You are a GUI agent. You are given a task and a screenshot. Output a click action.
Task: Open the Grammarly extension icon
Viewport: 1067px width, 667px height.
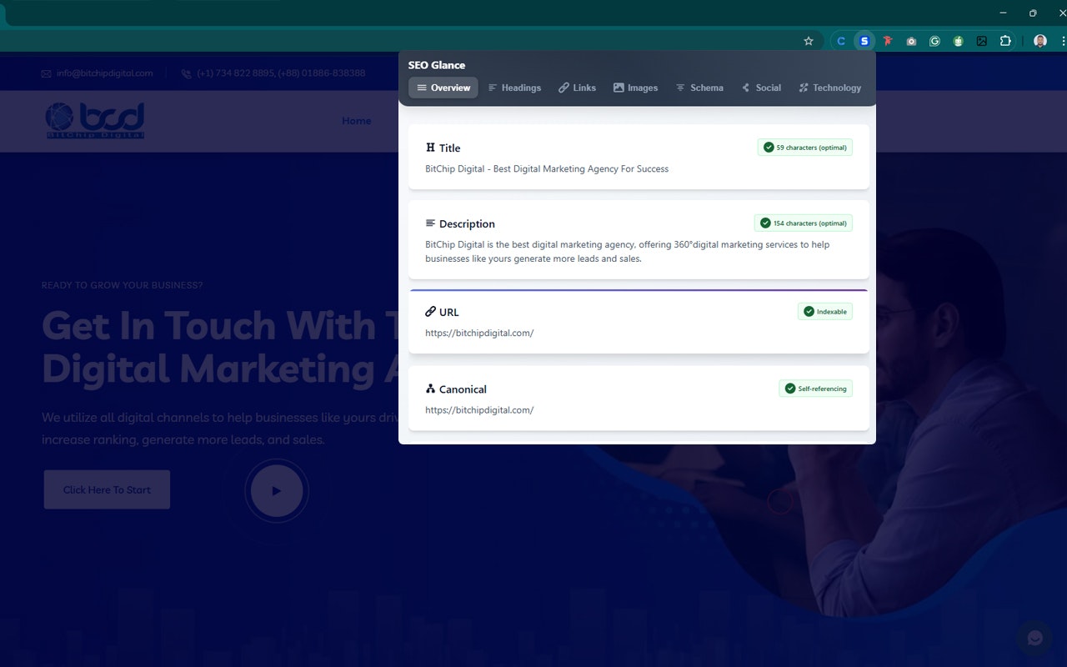[x=934, y=41]
